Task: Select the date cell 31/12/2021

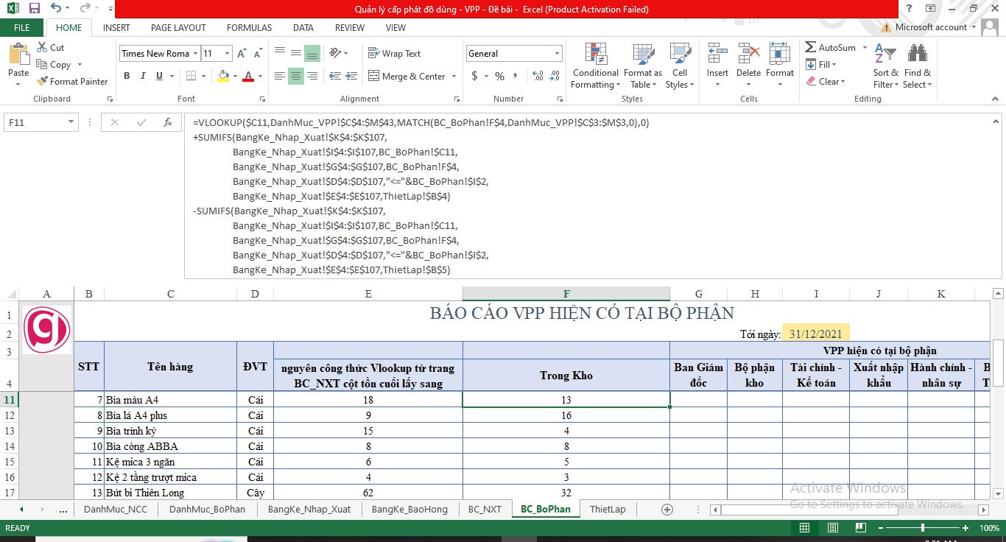Action: click(x=815, y=334)
